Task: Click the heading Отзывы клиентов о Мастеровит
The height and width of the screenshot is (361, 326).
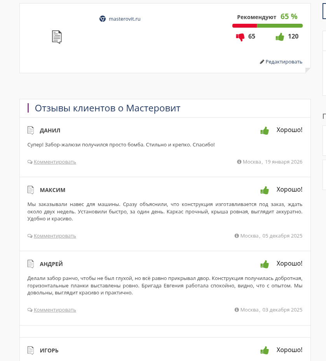Action: [108, 108]
